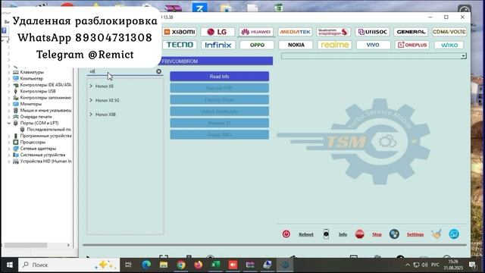The image size is (485, 273).
Task: Open Excel from the taskbar
Action: pos(215,265)
